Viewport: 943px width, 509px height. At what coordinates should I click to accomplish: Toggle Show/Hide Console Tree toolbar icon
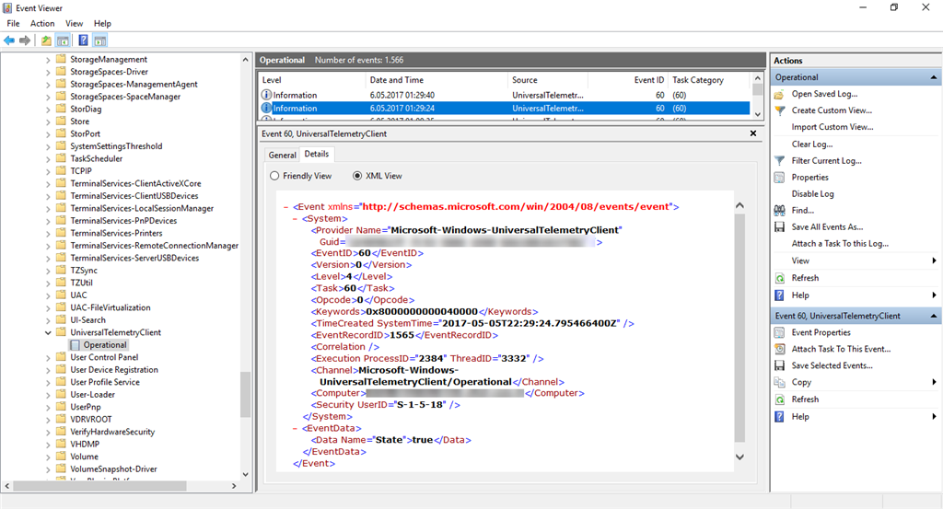[63, 40]
